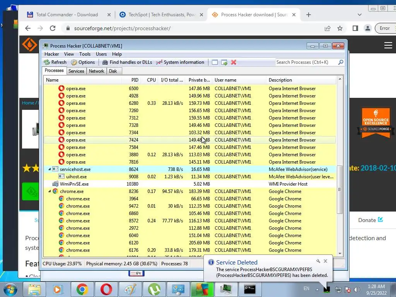Click the process list vertical scrollbar thumb
396x297 pixels.
point(340,189)
